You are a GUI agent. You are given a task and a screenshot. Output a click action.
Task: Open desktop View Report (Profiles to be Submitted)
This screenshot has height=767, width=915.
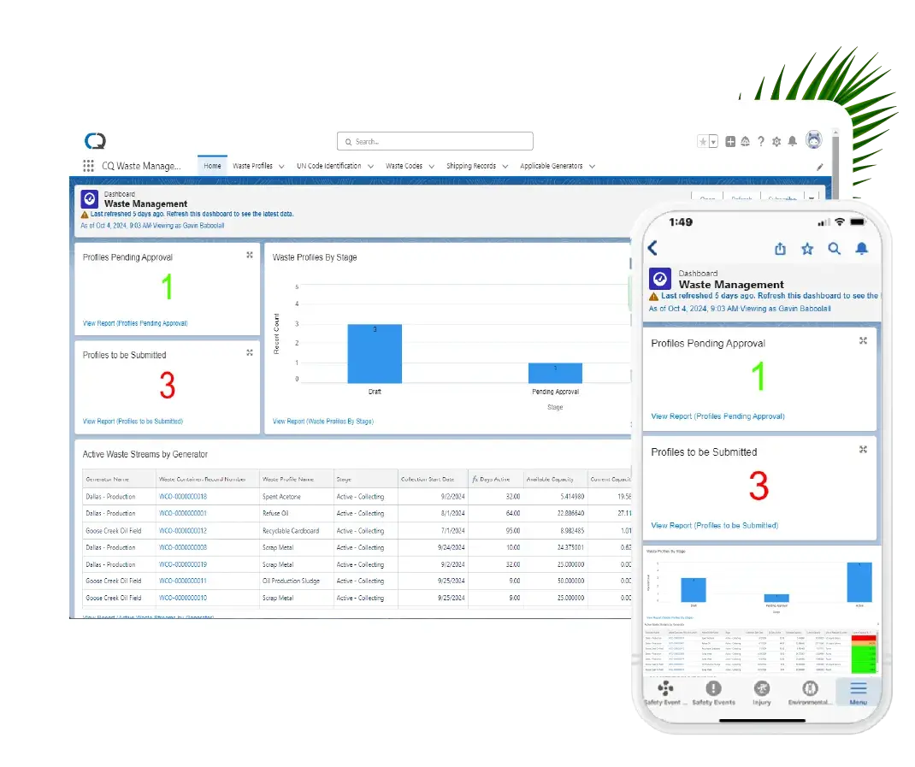(x=133, y=422)
